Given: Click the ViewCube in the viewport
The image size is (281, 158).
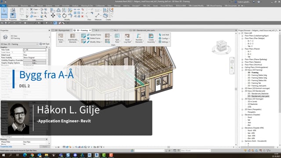Looking at the screenshot, I should tap(221, 46).
